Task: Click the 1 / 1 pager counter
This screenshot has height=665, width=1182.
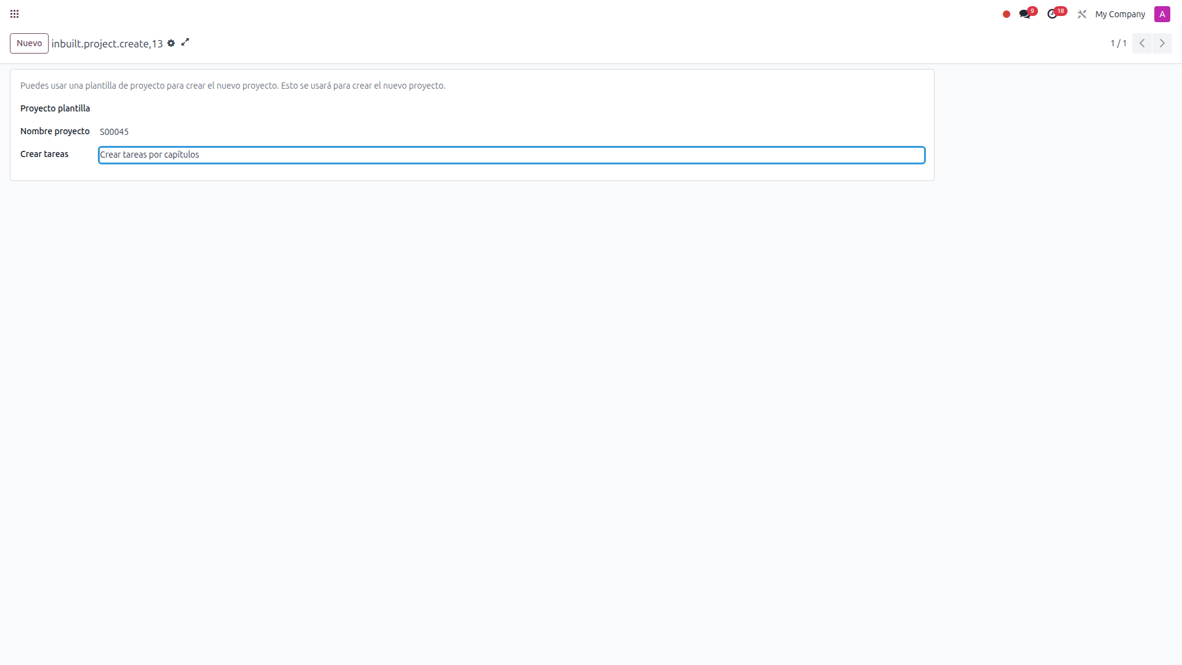Action: click(x=1118, y=43)
